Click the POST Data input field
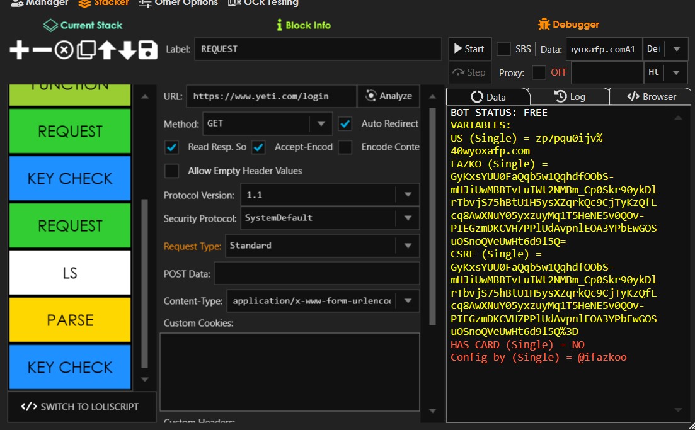Viewport: 695px width, 430px height. click(316, 274)
